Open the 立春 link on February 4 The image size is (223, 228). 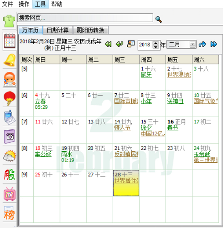point(41,101)
